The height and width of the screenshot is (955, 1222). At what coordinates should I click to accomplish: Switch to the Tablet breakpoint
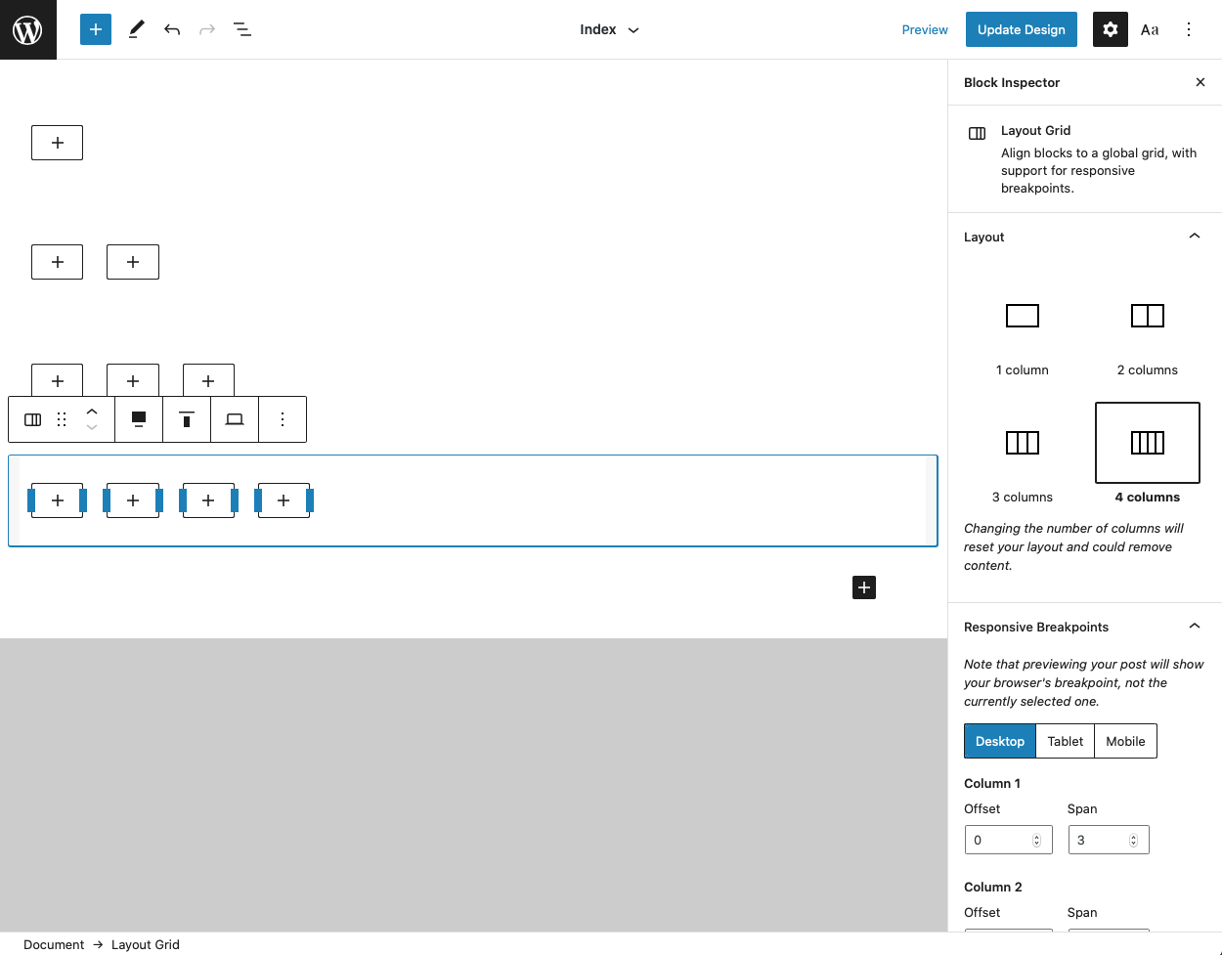[1065, 741]
